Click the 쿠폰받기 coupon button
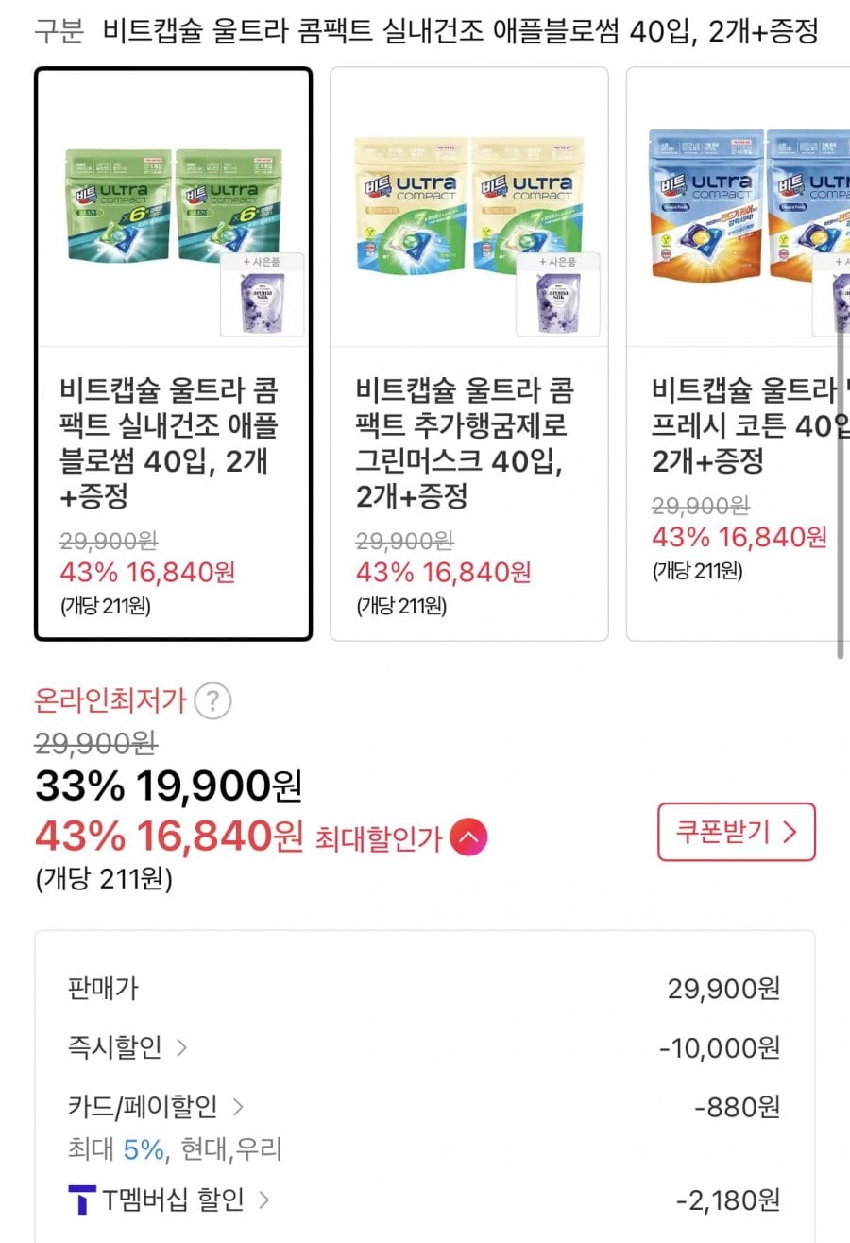850x1243 pixels. pos(736,832)
